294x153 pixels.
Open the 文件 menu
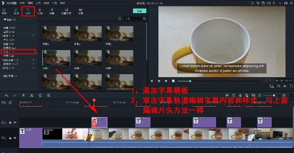click(22, 3)
